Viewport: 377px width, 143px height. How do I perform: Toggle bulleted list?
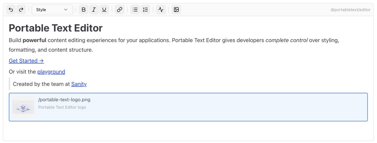[x=135, y=10]
